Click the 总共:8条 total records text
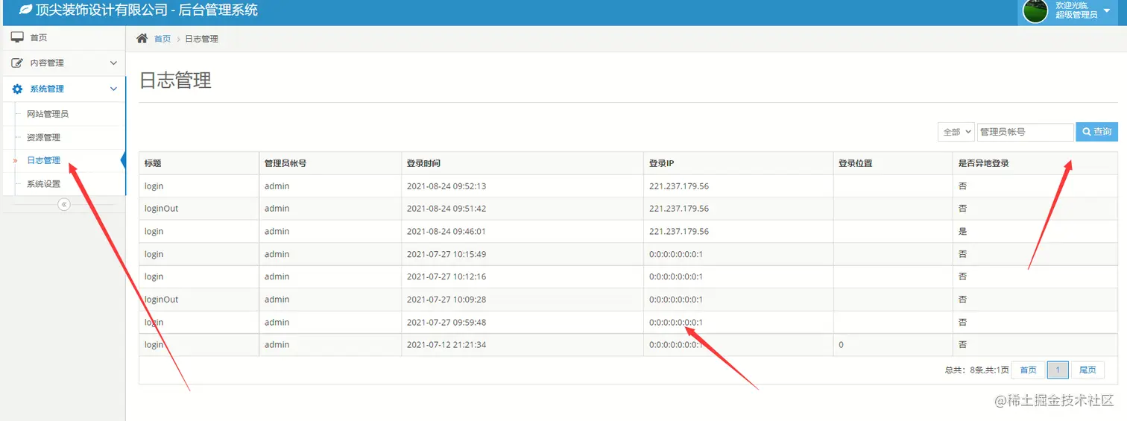The image size is (1127, 421). tap(976, 370)
